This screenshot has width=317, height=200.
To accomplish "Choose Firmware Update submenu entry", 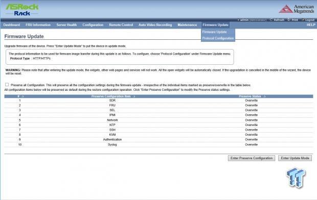I will click(214, 32).
